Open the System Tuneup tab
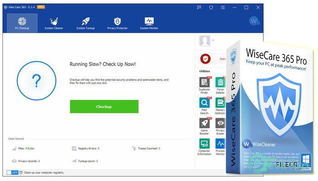 pyautogui.click(x=85, y=23)
